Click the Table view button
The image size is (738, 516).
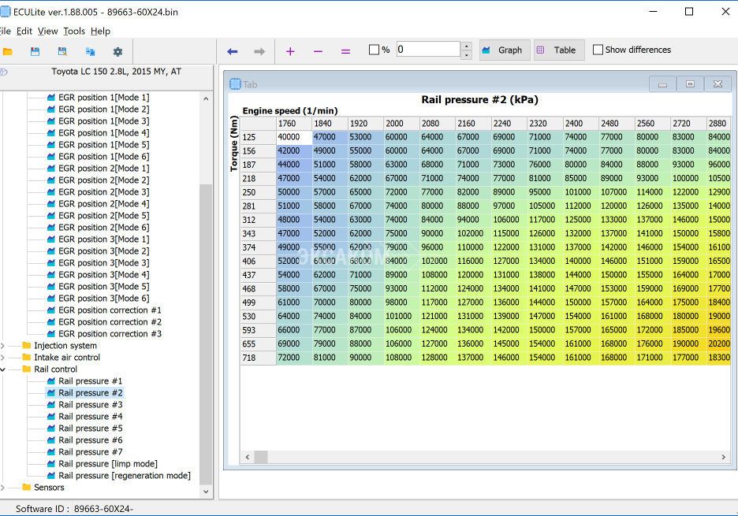[x=558, y=50]
